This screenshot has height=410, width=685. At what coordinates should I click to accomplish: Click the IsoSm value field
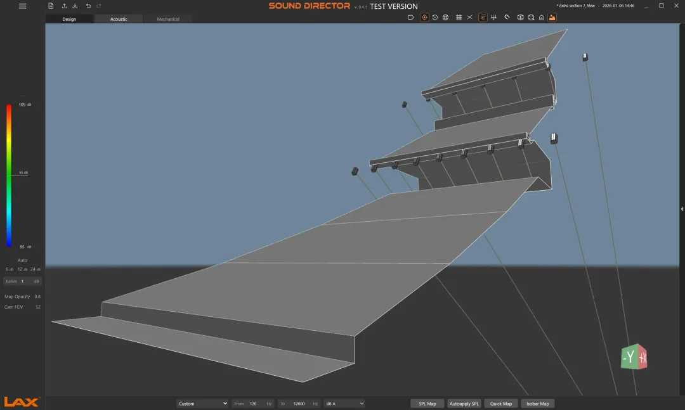(x=22, y=281)
